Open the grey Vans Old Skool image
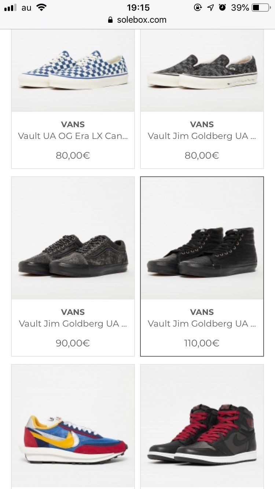 click(x=73, y=238)
